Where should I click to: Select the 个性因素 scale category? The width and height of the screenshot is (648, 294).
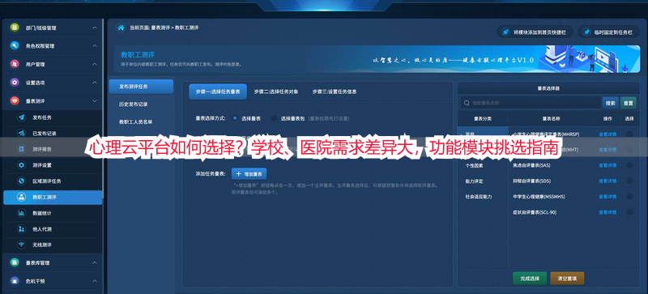coord(474,165)
